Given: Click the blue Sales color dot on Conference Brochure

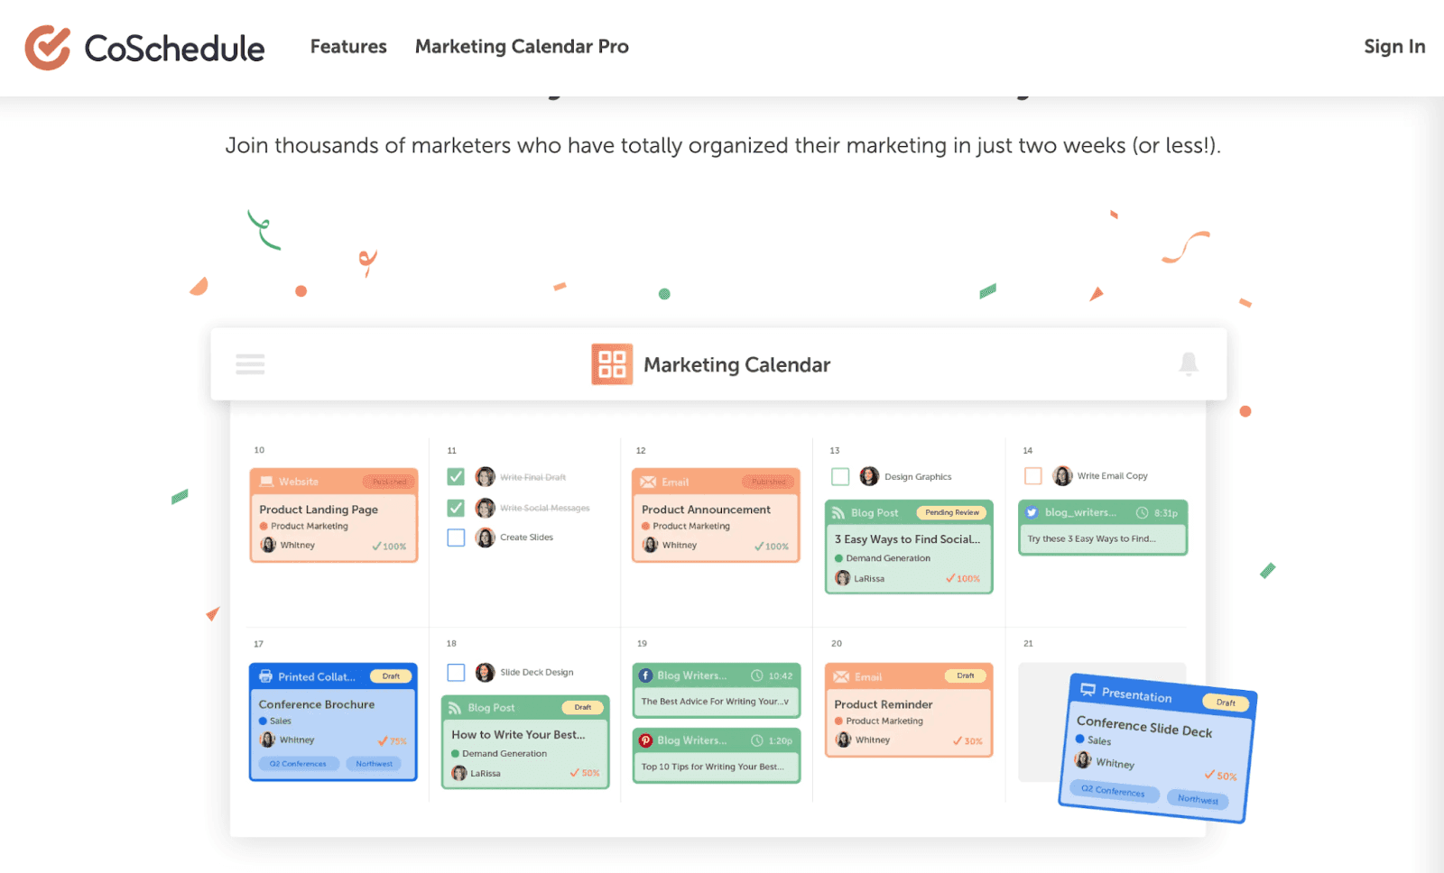Looking at the screenshot, I should click(263, 721).
